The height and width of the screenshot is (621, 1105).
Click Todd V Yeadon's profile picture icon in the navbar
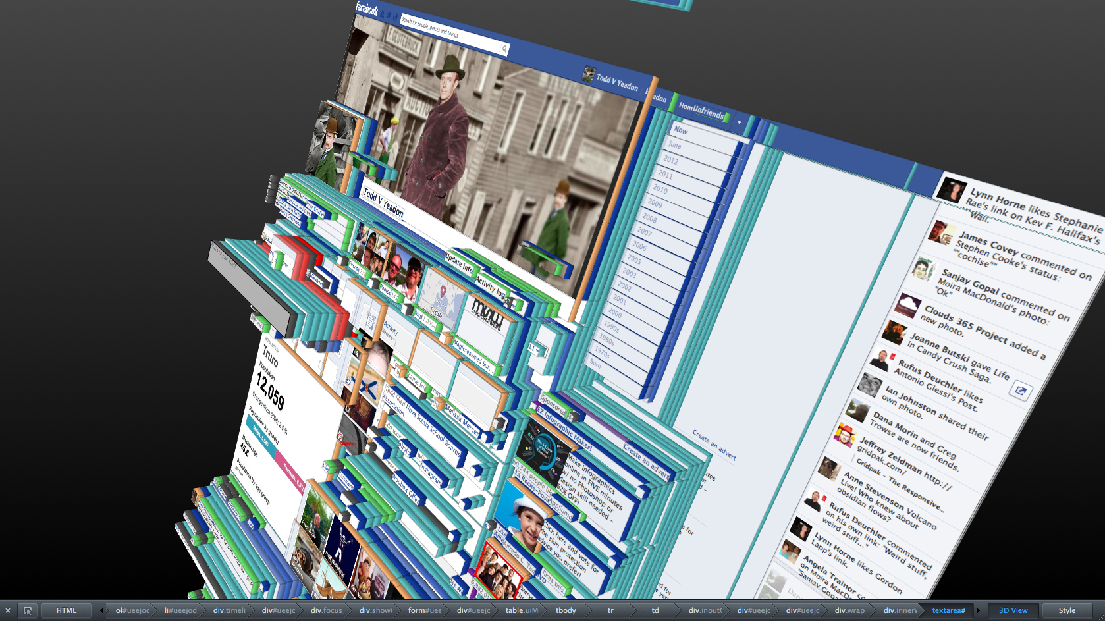click(588, 74)
